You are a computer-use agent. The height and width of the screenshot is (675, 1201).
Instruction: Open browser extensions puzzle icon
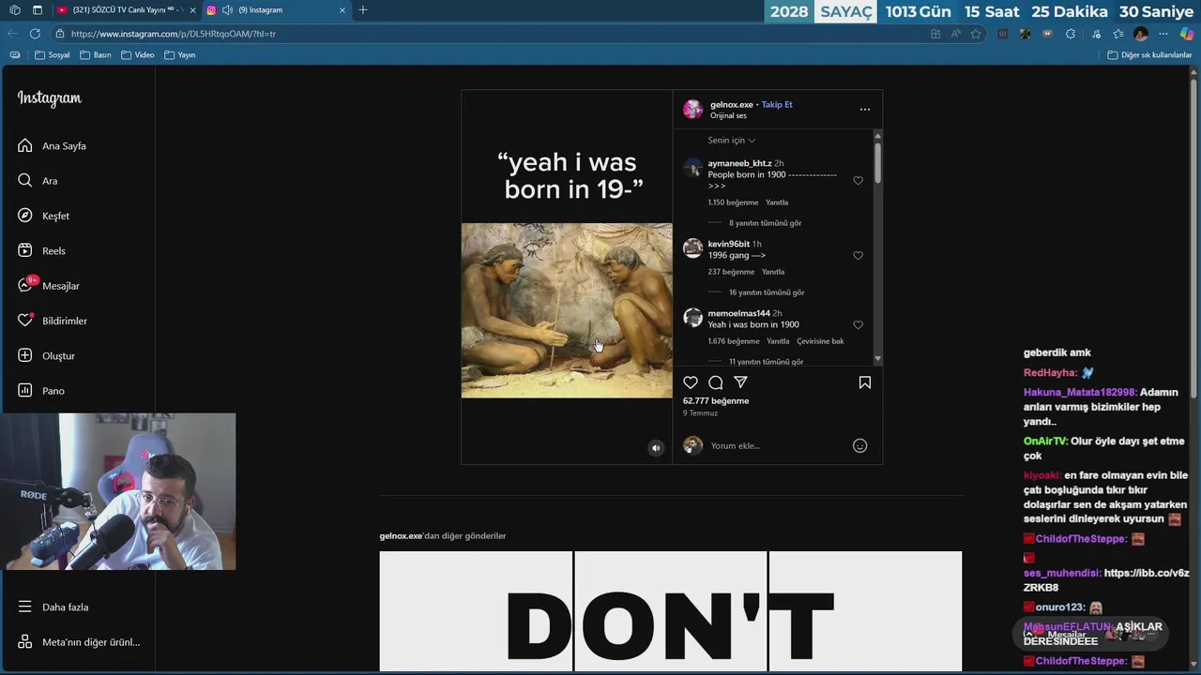coord(1071,34)
